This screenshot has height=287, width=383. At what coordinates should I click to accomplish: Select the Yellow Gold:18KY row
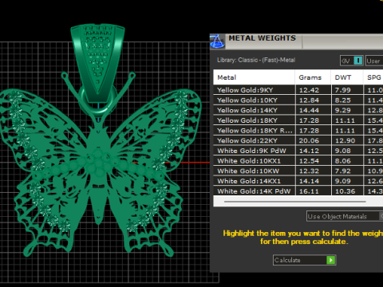[298, 120]
